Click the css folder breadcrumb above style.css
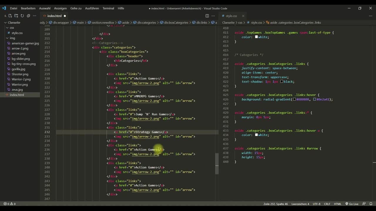The image size is (376, 211). tap(240, 23)
